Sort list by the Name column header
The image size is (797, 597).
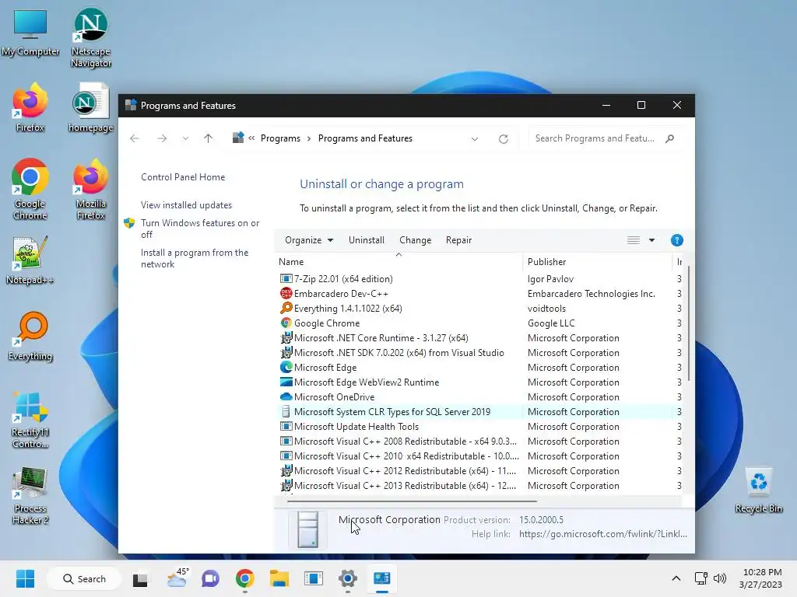point(398,262)
